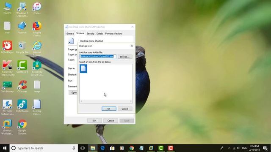Image resolution: width=271 pixels, height=152 pixels.
Task: Click OK in the Change Icon dialog
Action: (x=109, y=109)
